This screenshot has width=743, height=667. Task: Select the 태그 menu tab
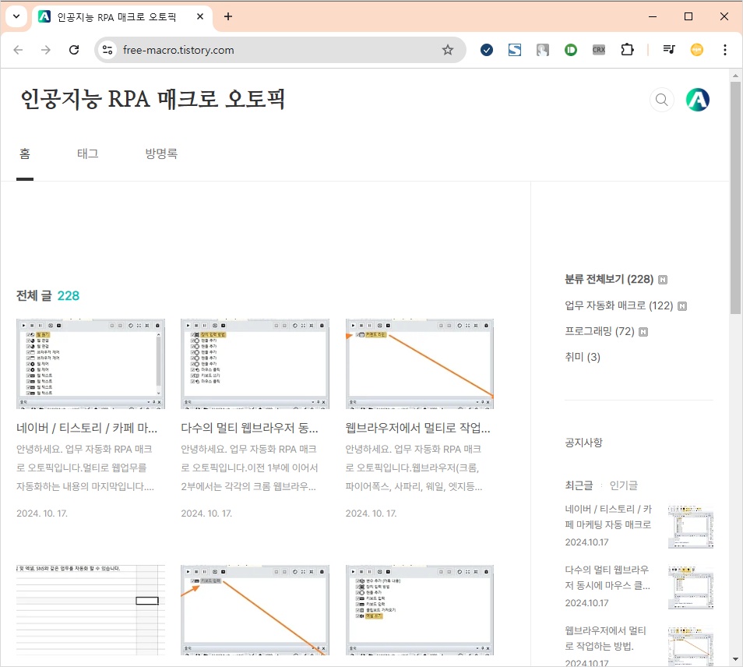coord(88,154)
